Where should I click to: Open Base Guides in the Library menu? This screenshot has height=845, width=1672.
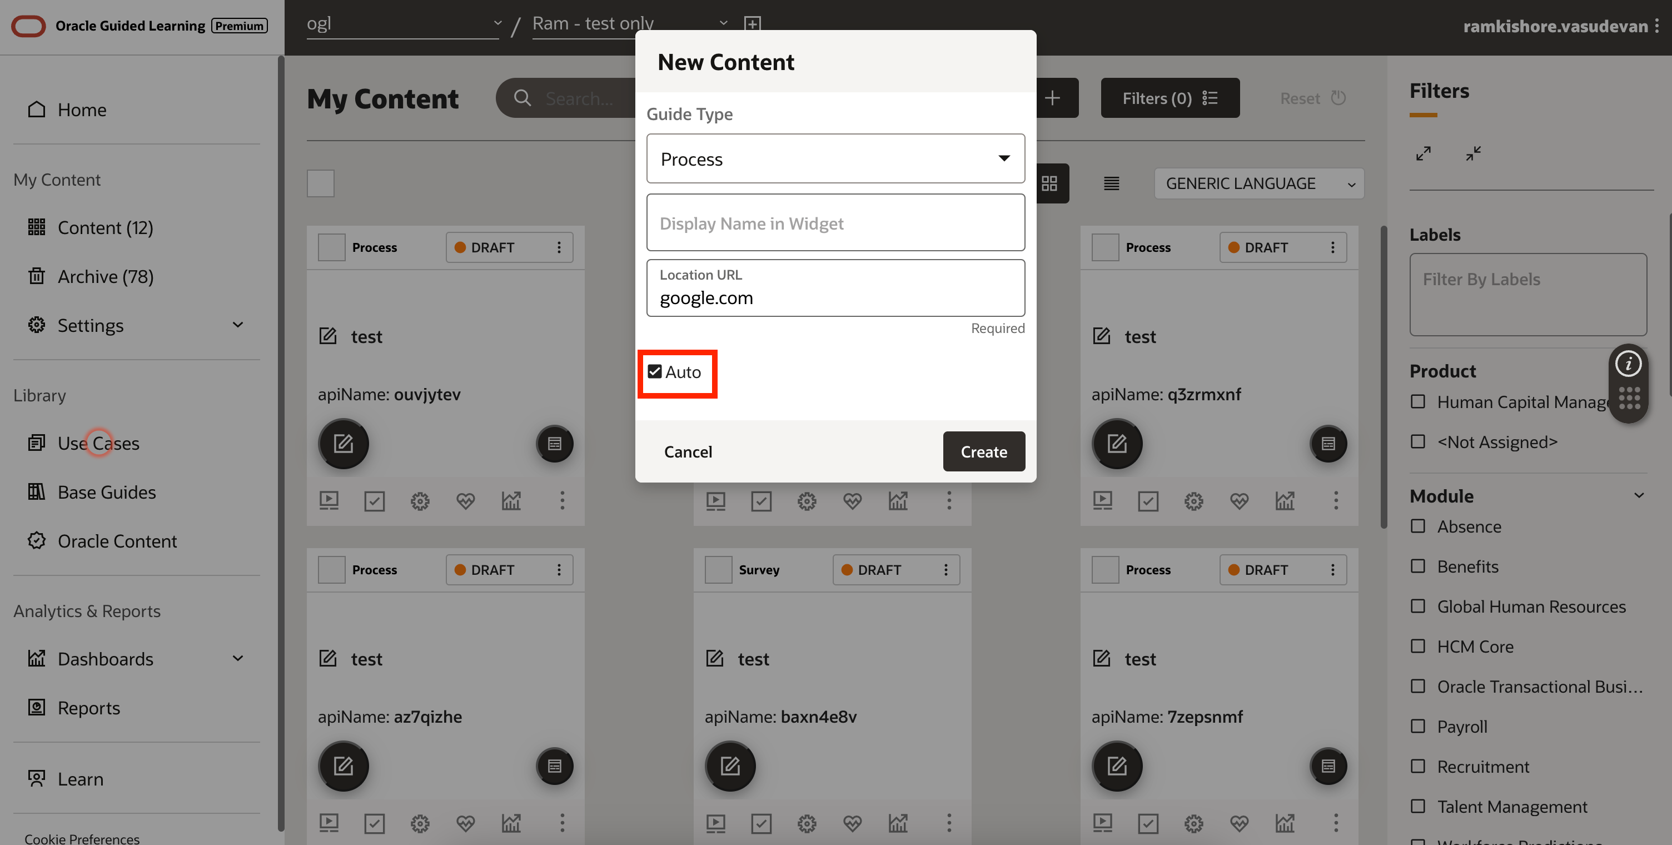pos(107,492)
